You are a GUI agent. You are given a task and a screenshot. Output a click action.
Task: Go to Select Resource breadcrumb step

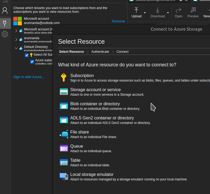coord(71,52)
